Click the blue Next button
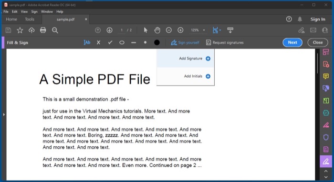 pyautogui.click(x=292, y=42)
